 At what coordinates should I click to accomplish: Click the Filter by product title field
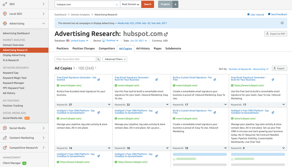(75, 59)
